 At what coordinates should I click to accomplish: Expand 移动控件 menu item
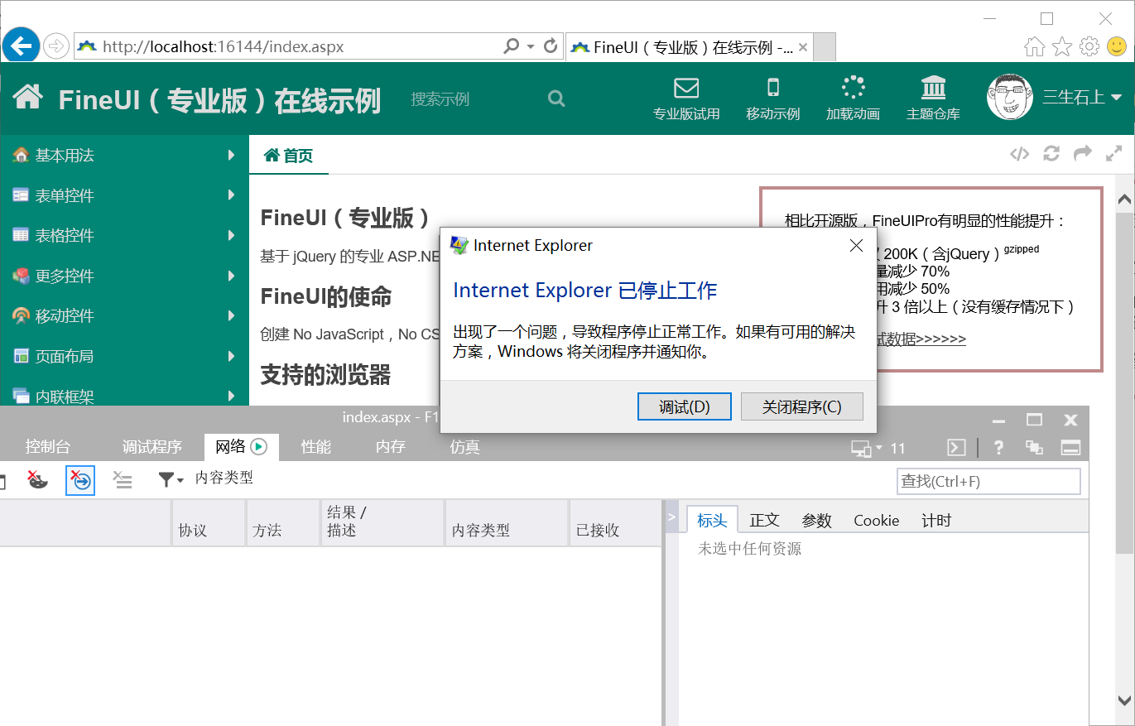124,315
